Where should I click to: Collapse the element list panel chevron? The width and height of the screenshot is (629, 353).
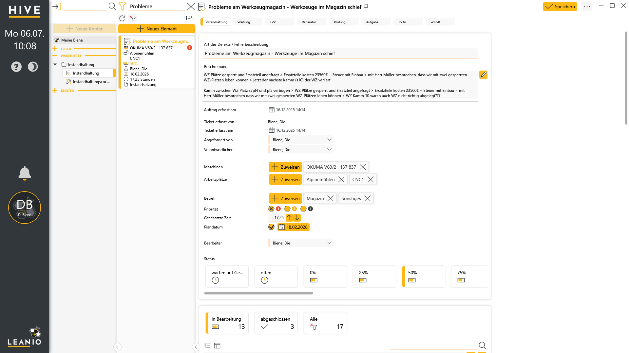pos(196,347)
